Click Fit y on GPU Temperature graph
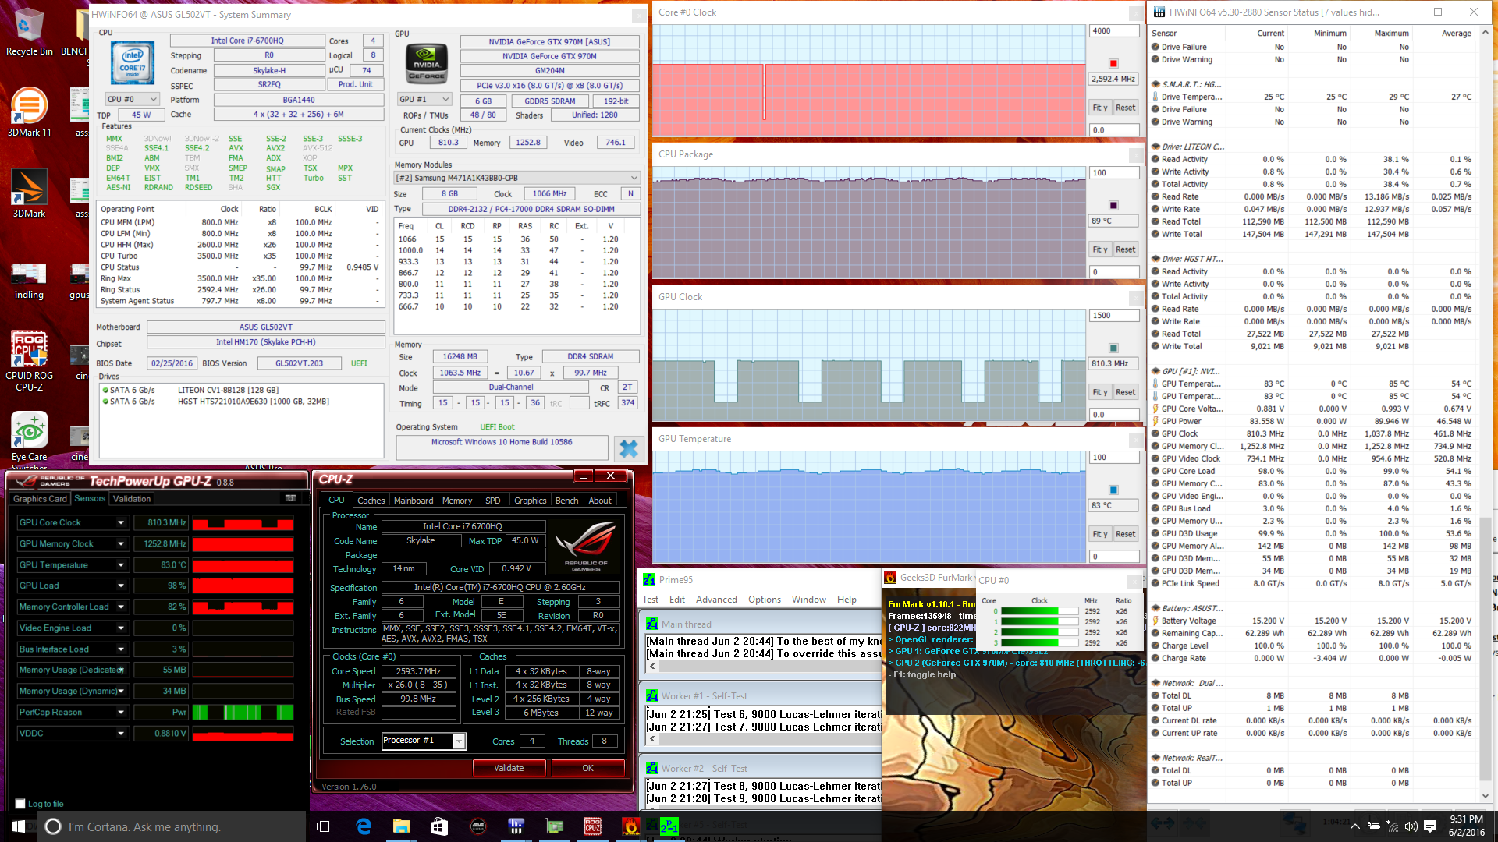1498x842 pixels. pos(1099,534)
